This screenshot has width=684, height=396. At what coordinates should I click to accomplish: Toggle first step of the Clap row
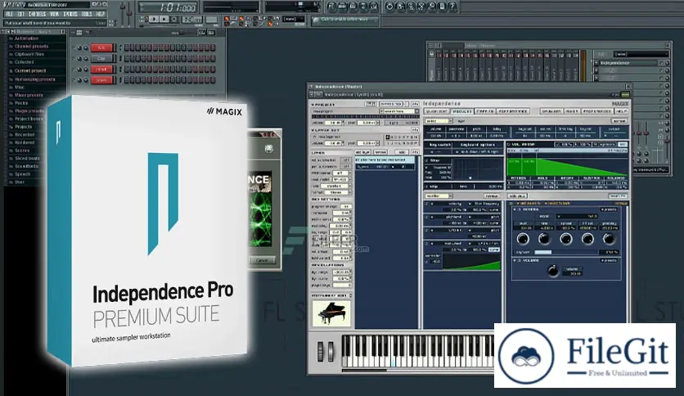tap(127, 58)
